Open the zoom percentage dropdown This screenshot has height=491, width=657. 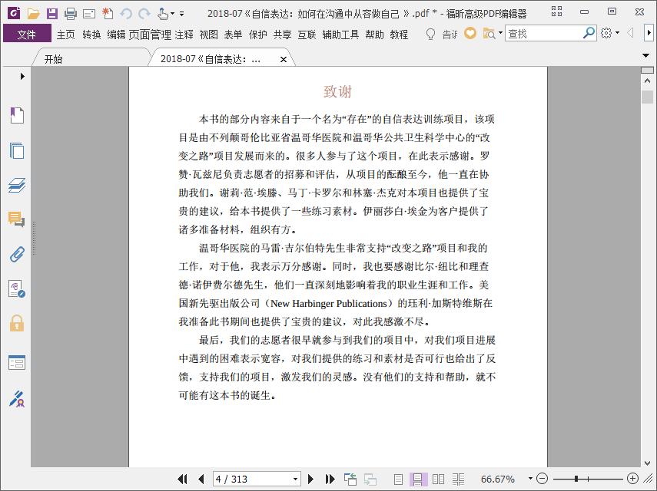tap(530, 479)
